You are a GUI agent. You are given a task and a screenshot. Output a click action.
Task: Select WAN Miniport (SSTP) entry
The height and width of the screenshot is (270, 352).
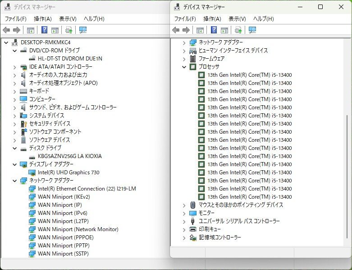pyautogui.click(x=63, y=254)
